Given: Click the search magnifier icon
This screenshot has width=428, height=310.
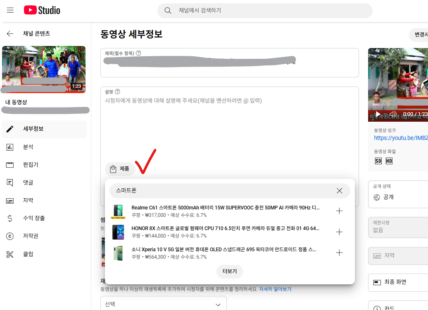Looking at the screenshot, I should pyautogui.click(x=168, y=11).
